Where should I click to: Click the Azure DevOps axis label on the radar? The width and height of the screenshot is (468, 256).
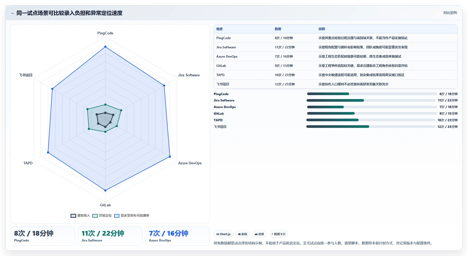(x=190, y=163)
